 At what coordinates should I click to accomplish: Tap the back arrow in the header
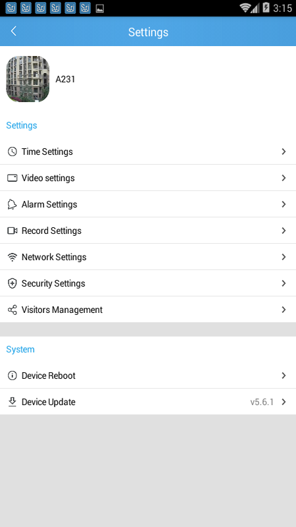tap(13, 31)
